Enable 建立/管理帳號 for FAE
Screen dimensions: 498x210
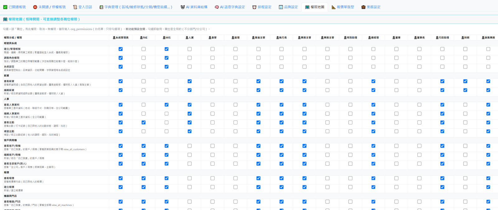pyautogui.click(x=143, y=49)
